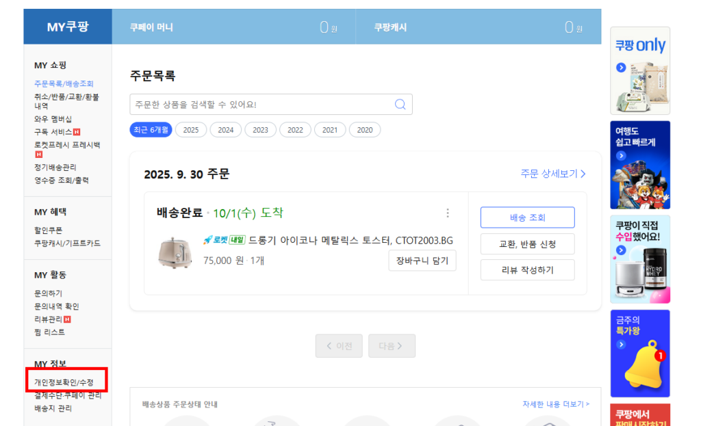Screen dimensions: 701x426
Task: Click the Coupang only banner arrow icon
Action: (621, 68)
